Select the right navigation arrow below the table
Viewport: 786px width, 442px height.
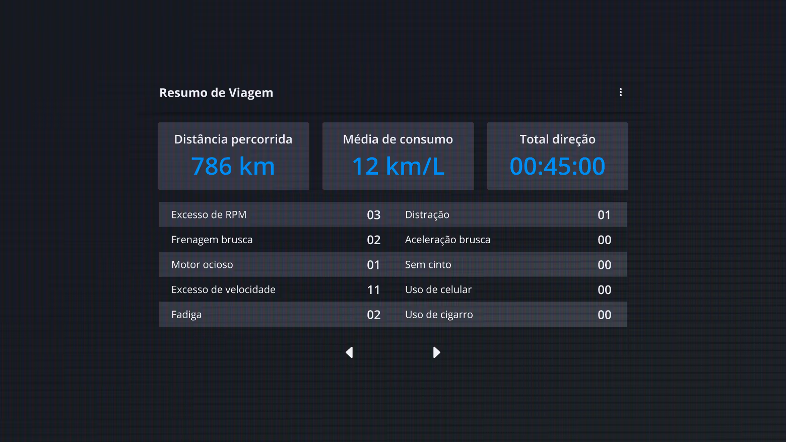click(436, 352)
